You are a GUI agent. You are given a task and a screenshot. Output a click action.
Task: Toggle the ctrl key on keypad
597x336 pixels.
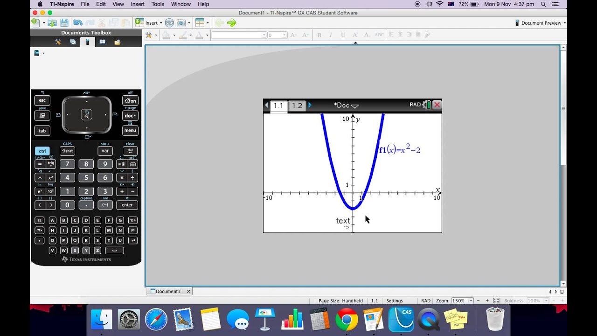(x=42, y=151)
